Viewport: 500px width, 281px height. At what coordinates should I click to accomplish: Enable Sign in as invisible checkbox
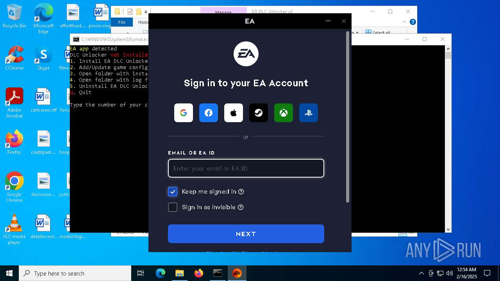click(x=173, y=207)
